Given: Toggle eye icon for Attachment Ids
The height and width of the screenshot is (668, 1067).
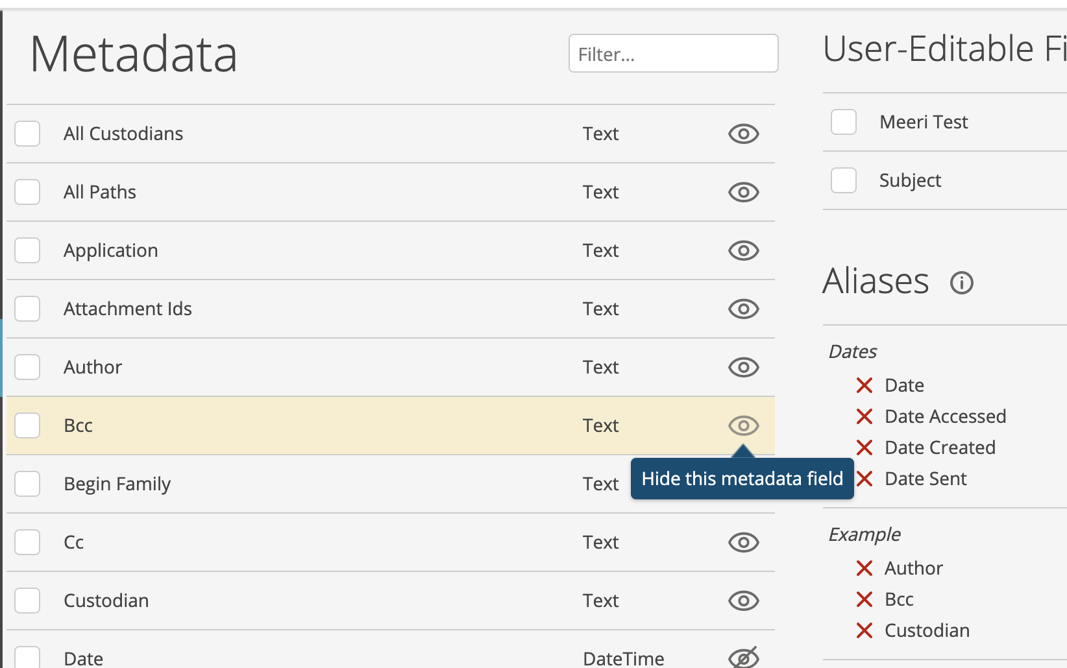Looking at the screenshot, I should click(743, 309).
